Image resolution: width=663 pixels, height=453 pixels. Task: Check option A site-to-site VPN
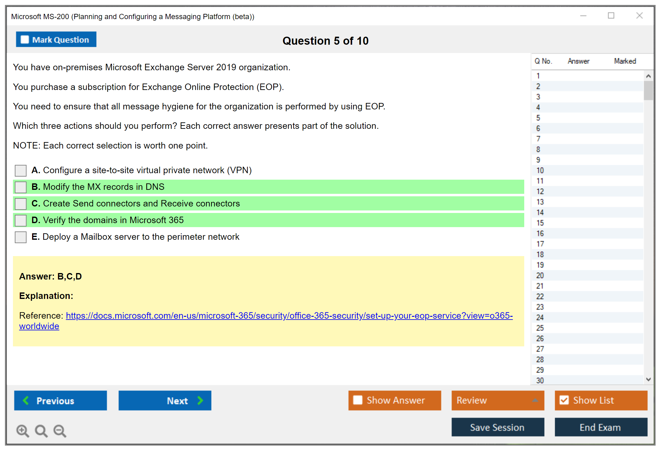tap(21, 170)
